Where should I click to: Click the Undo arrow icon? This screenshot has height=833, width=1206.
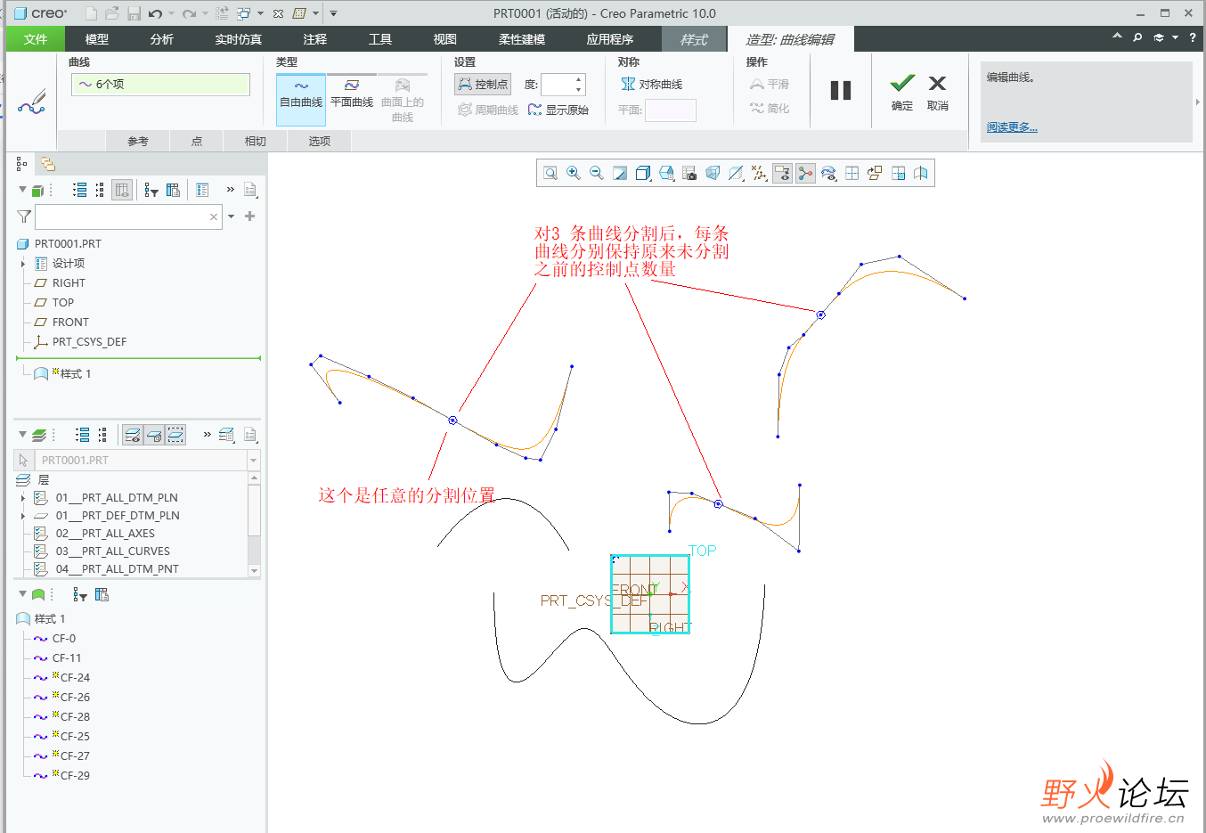coord(155,13)
